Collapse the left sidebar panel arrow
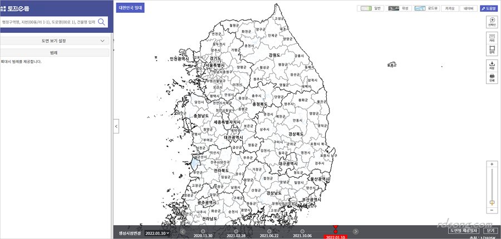Image resolution: width=501 pixels, height=239 pixels. pyautogui.click(x=116, y=126)
